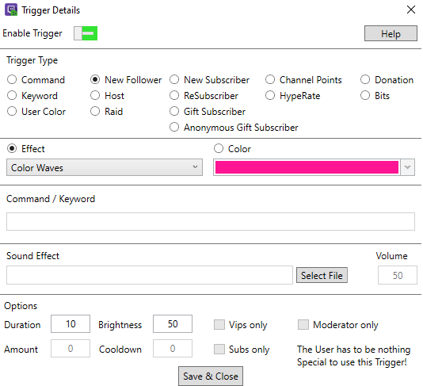Expand the Color Waves effect dropdown
This screenshot has height=386, width=423.
tap(105, 167)
